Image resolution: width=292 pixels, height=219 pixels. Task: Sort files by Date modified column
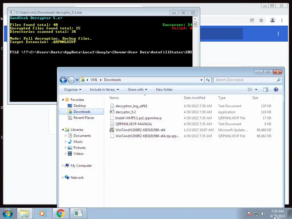(194, 98)
